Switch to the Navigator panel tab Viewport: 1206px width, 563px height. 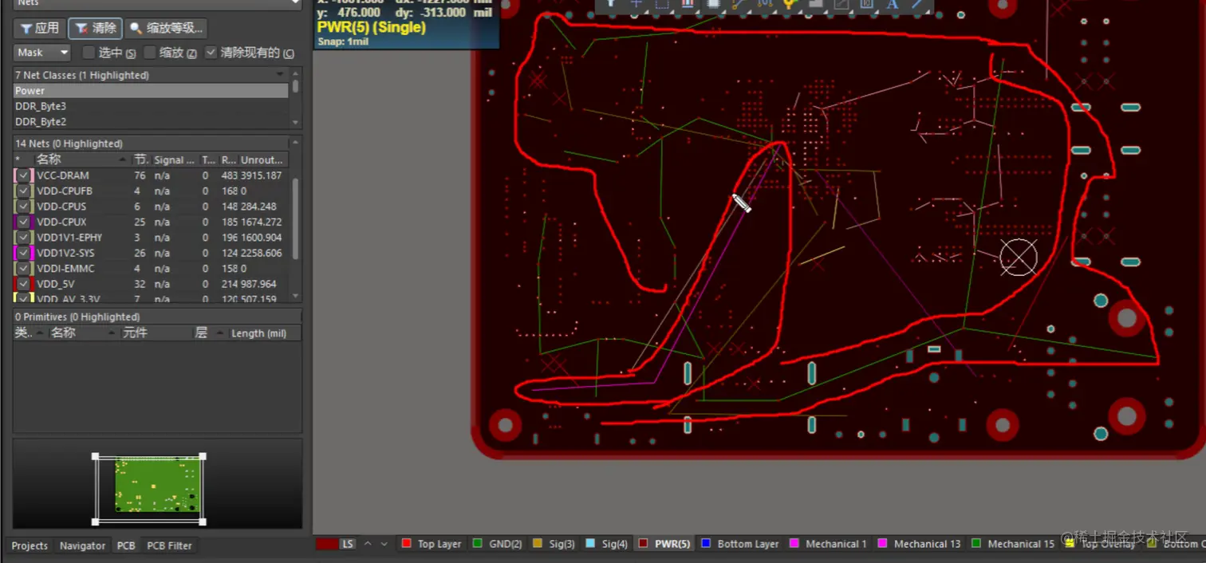(82, 545)
